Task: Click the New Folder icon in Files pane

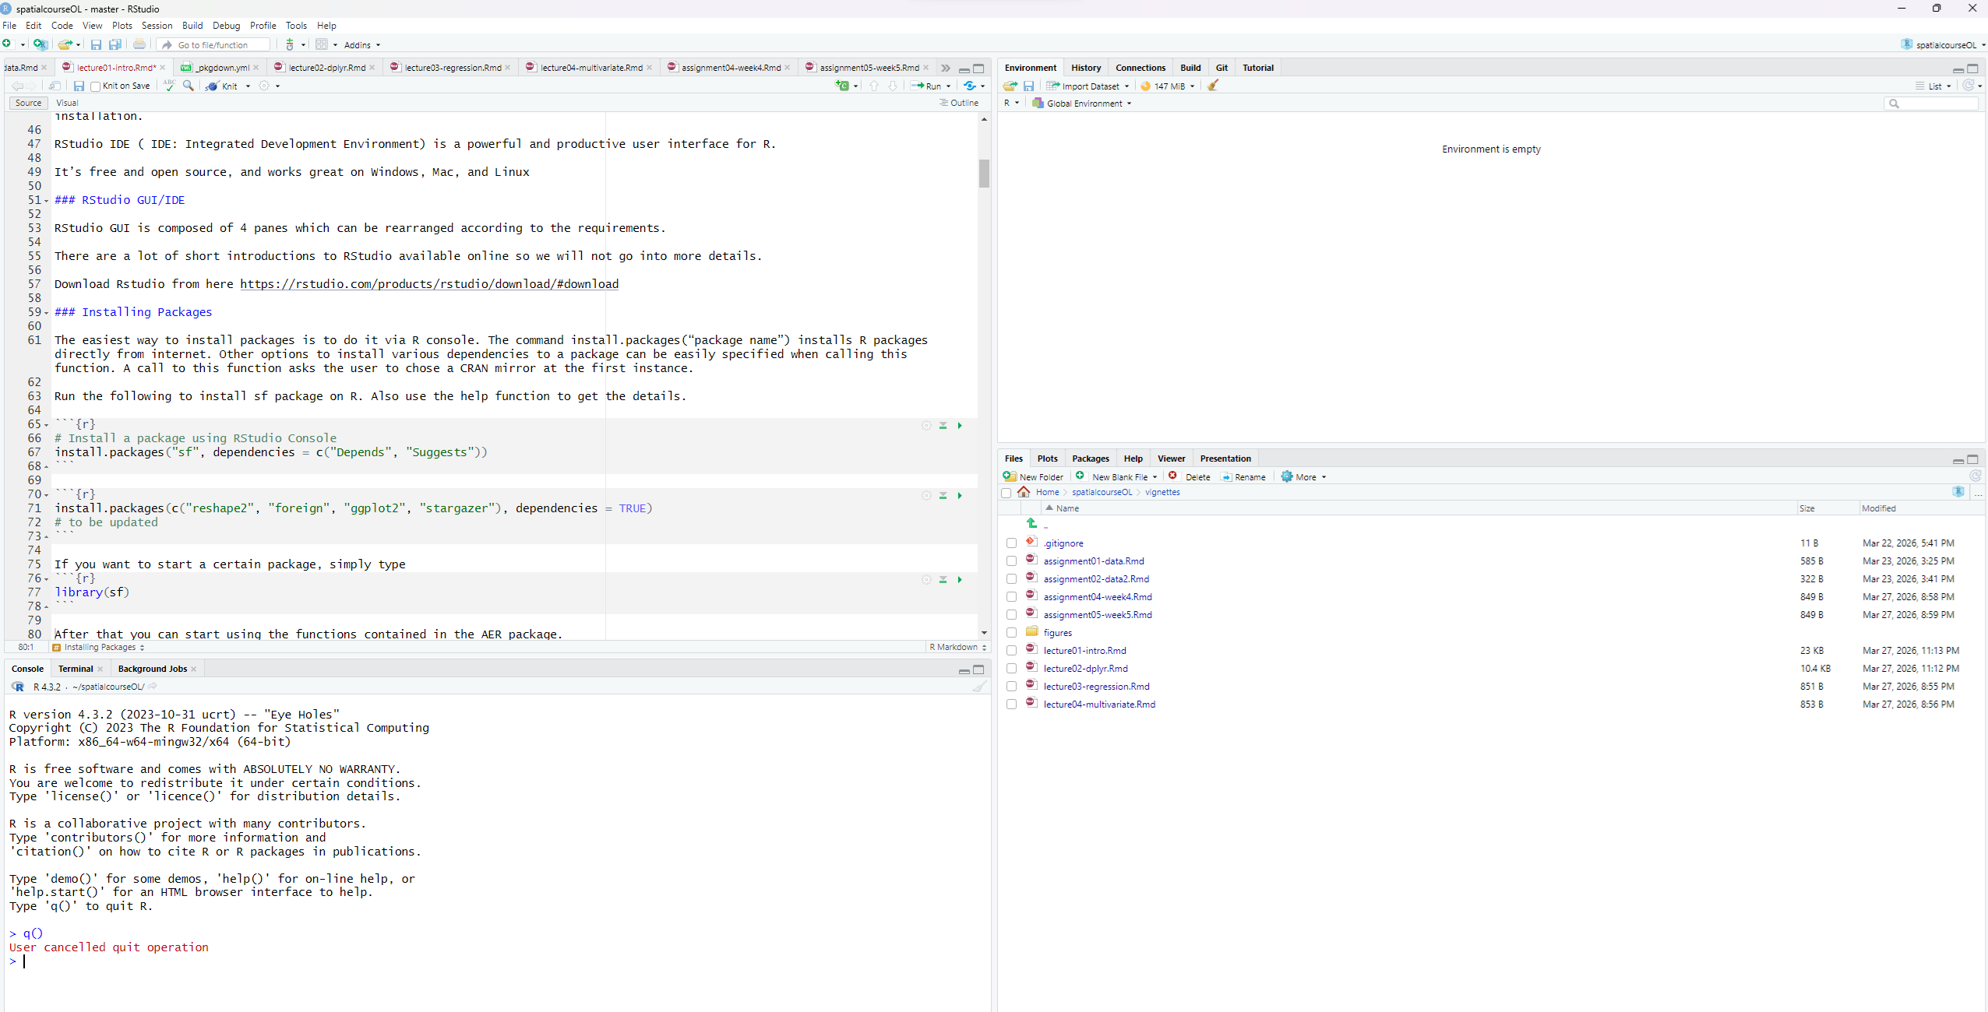Action: click(1010, 476)
